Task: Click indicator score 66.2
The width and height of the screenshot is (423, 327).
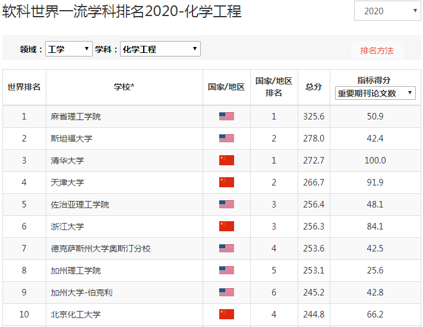Action: 375,315
